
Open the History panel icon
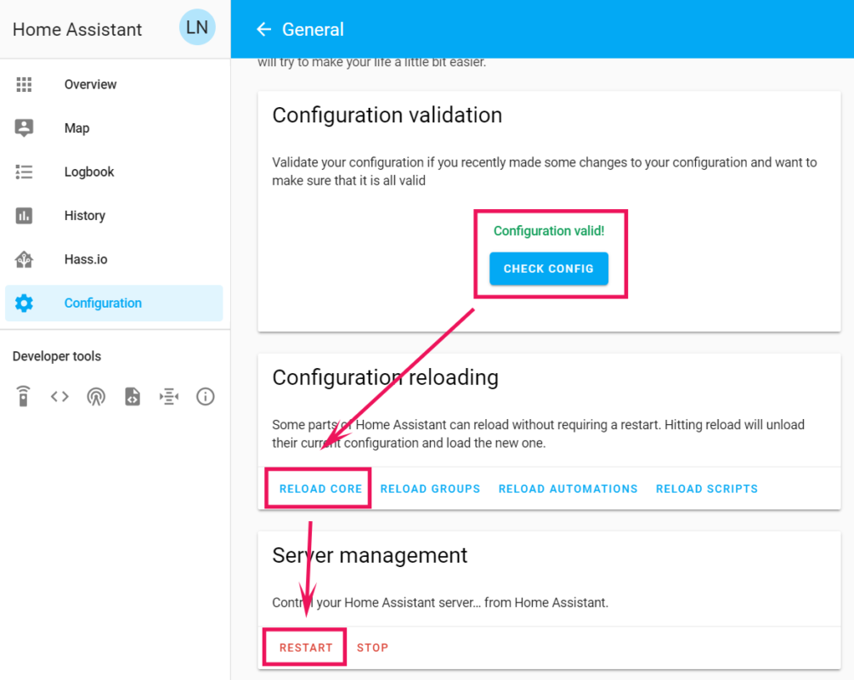coord(24,215)
